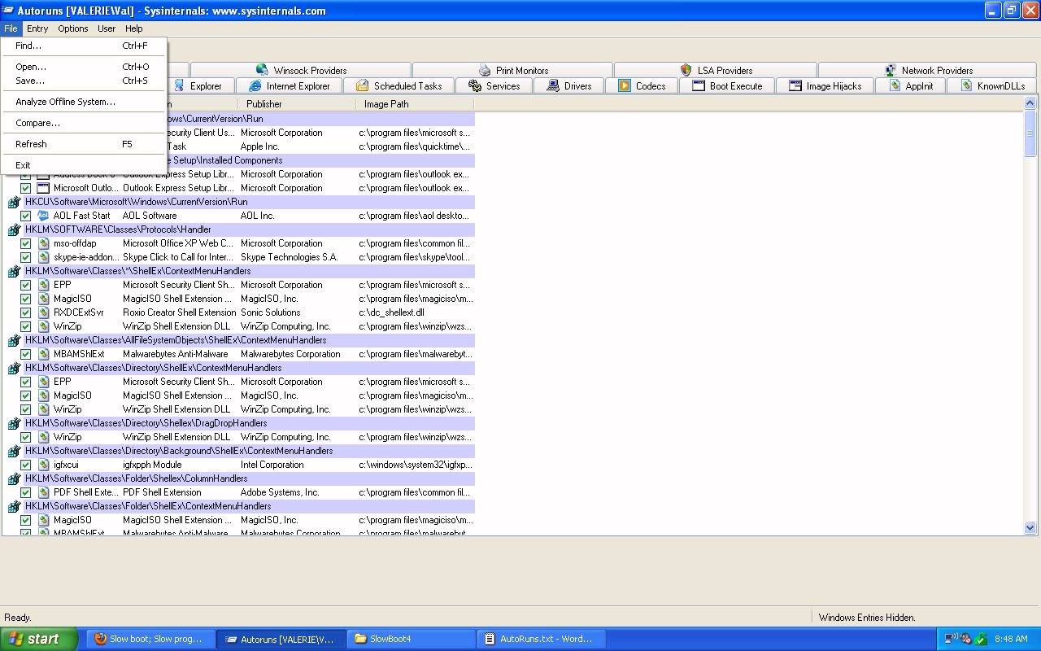
Task: Uncheck the PDF Shell Extension checkbox
Action: tap(25, 492)
